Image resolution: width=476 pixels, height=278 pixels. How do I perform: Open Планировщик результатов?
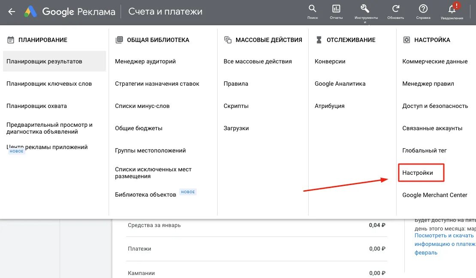55,62
